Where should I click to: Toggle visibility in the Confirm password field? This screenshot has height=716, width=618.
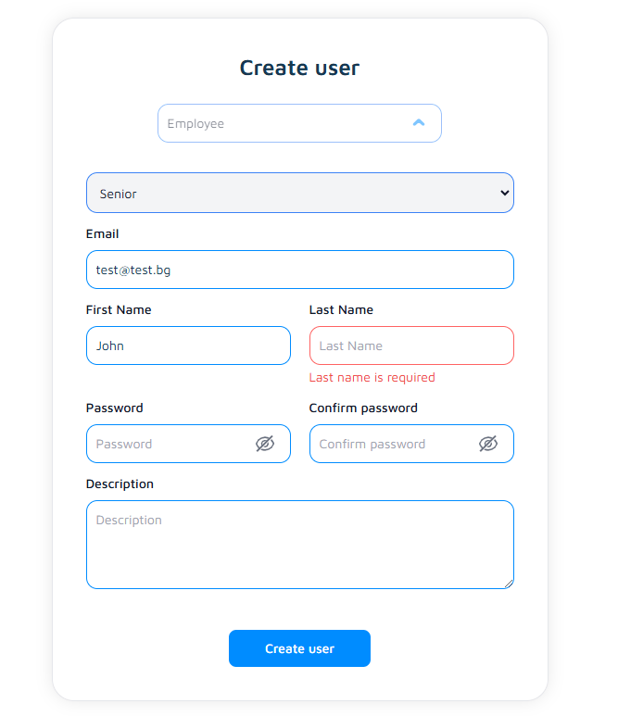click(x=488, y=444)
